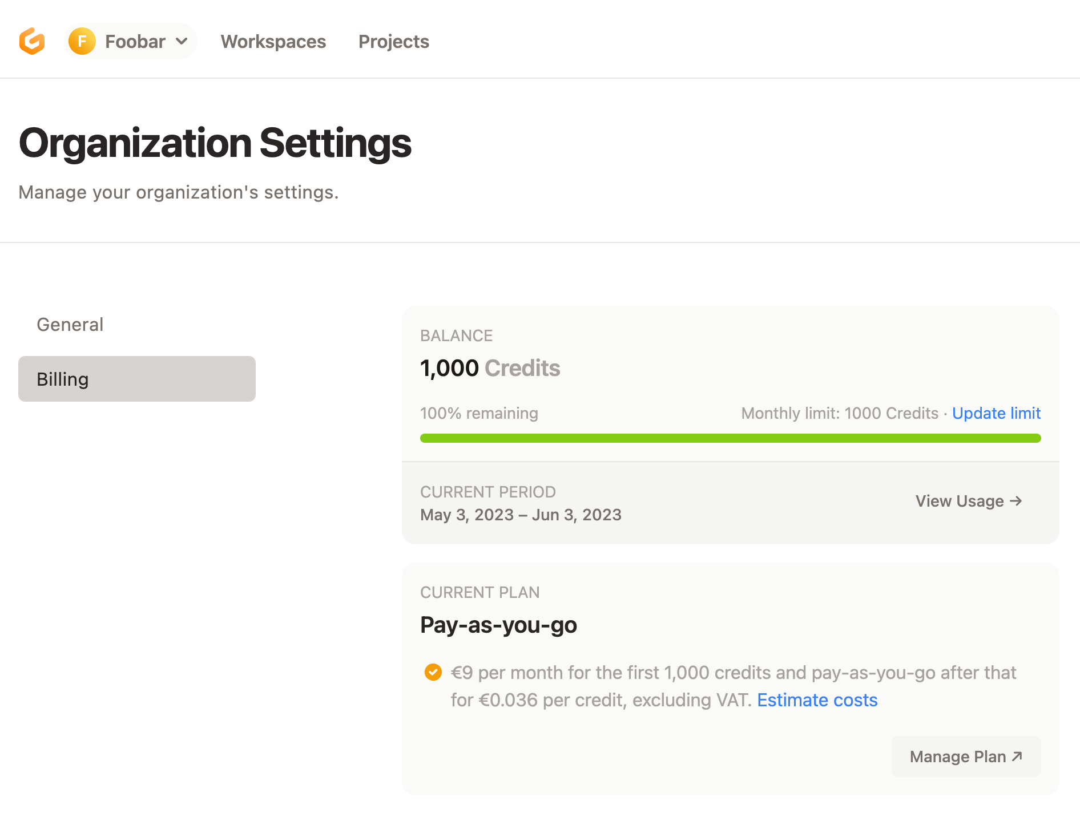1080x817 pixels.
Task: Click the Manage Plan button
Action: click(966, 757)
